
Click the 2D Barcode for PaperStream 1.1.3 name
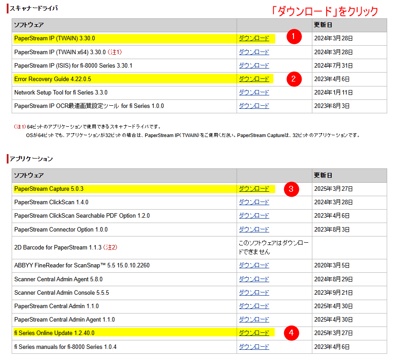pos(58,248)
